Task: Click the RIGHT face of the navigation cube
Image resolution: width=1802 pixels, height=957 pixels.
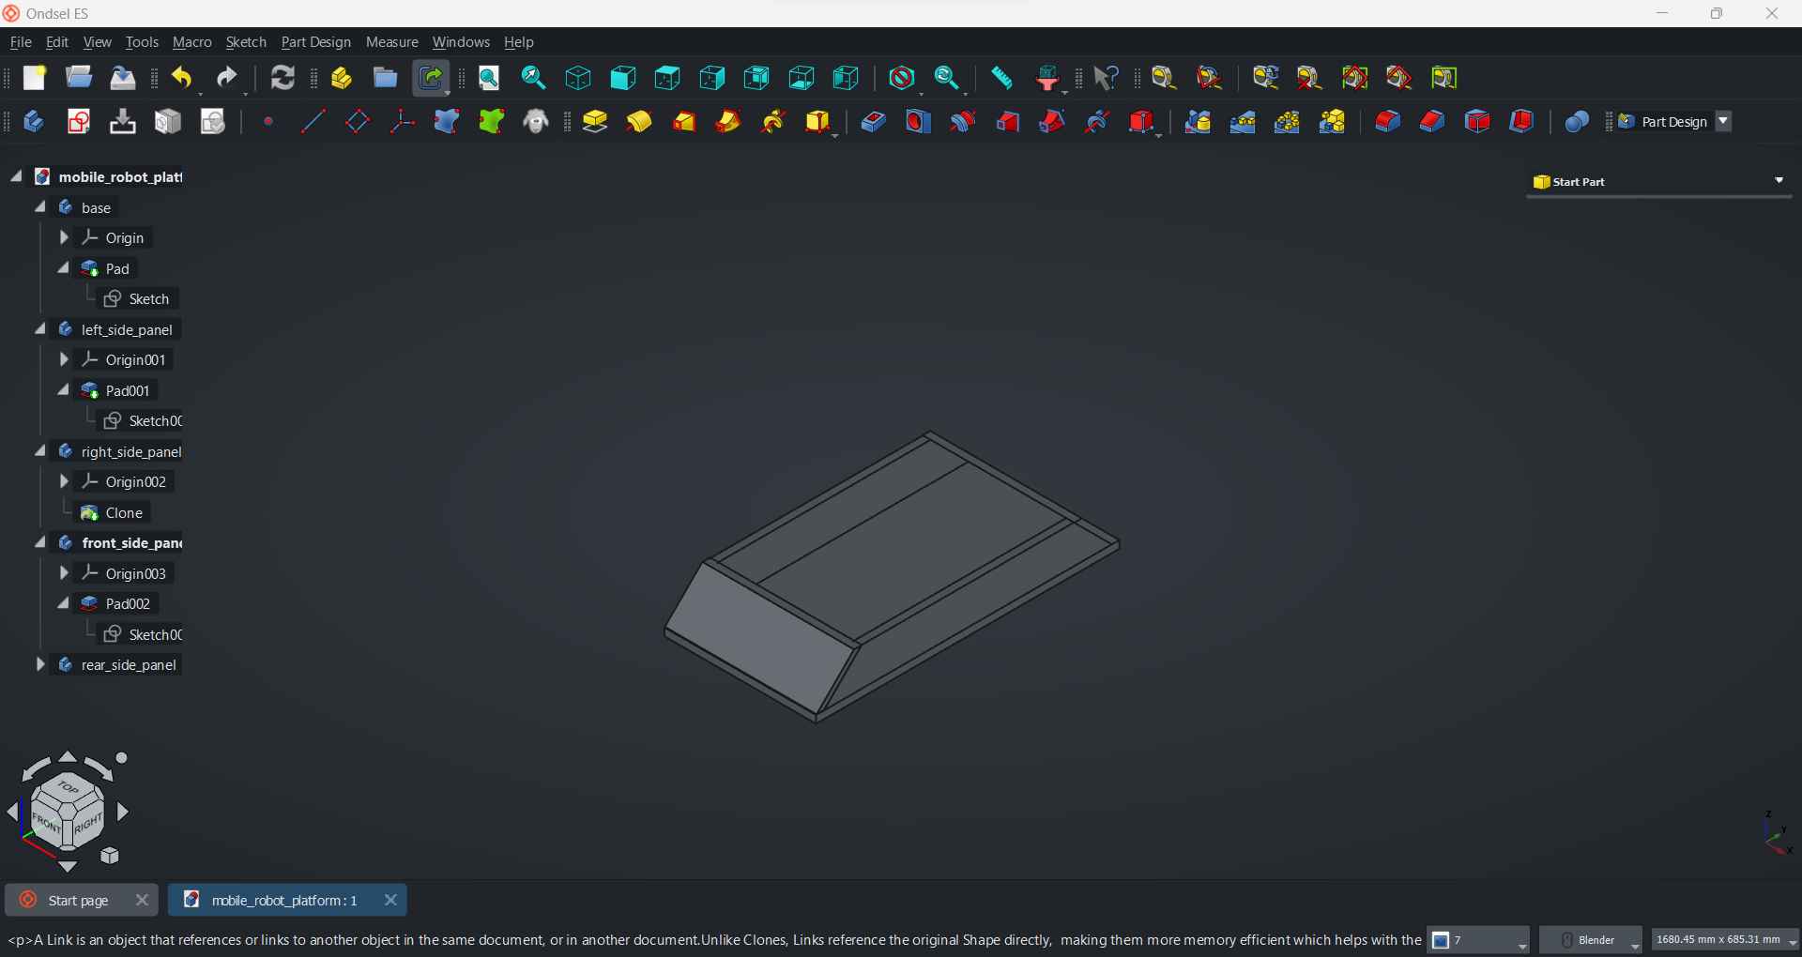Action: 88,824
